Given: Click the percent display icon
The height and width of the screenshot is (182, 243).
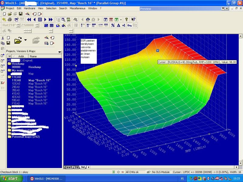Looking at the screenshot, I should pos(113,25).
